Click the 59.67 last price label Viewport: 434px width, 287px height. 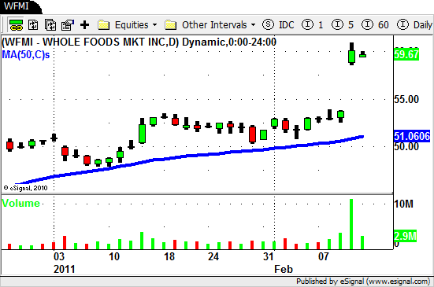(406, 54)
